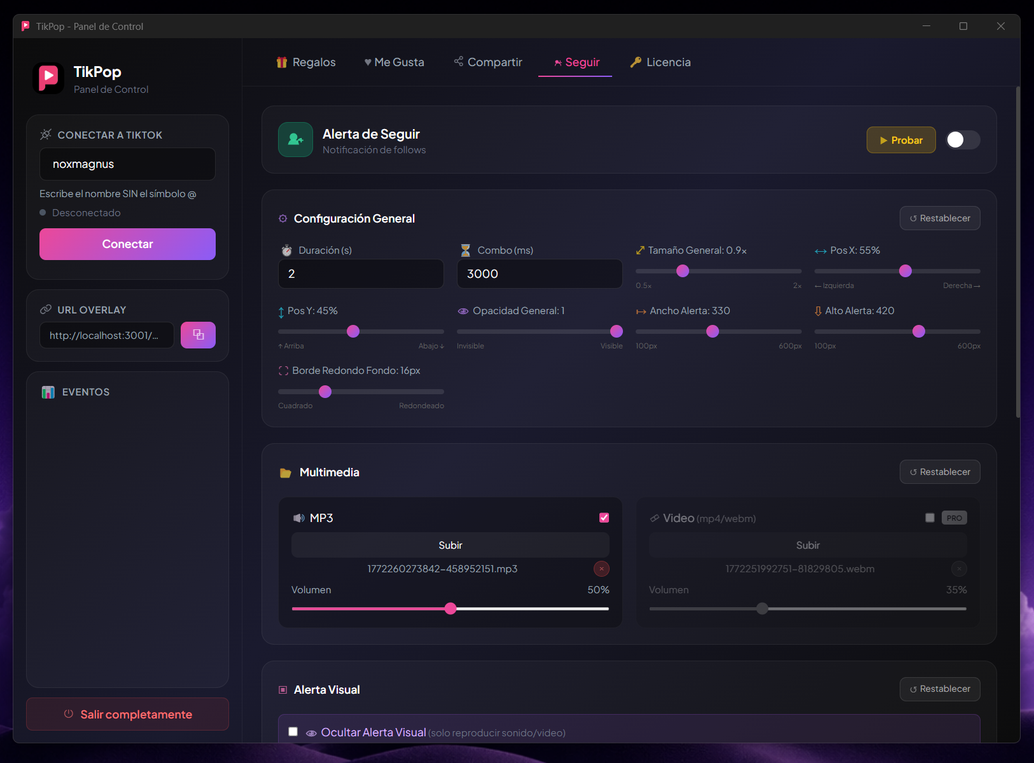This screenshot has height=763, width=1034.
Task: Click the MP3 volume slider handle
Action: [451, 608]
